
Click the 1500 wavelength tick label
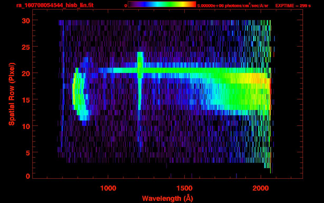[184, 188]
